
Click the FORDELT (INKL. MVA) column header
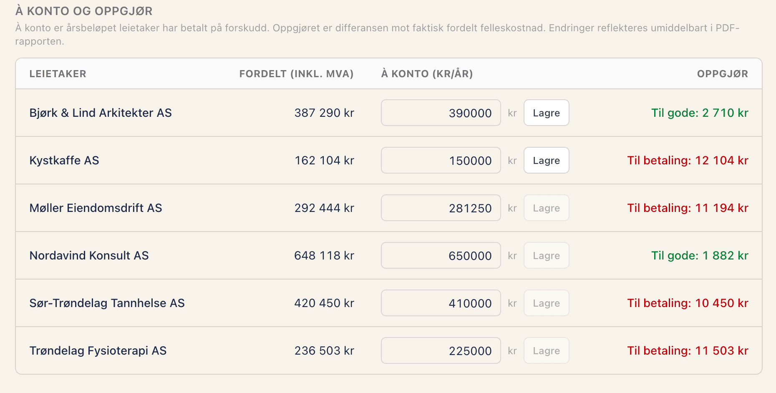coord(296,74)
